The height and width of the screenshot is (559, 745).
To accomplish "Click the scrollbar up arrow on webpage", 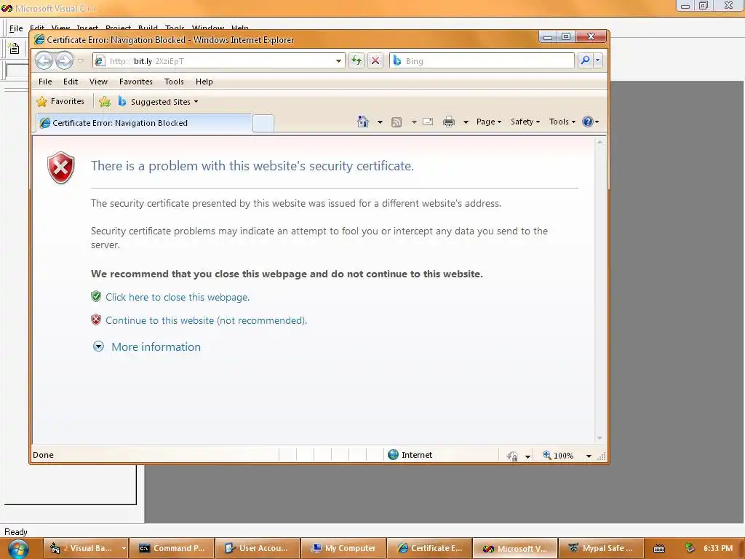I will [599, 142].
